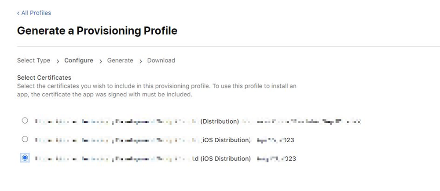The width and height of the screenshot is (440, 191).
Task: Select the middle iOS Distribution radio button
Action: click(x=25, y=139)
